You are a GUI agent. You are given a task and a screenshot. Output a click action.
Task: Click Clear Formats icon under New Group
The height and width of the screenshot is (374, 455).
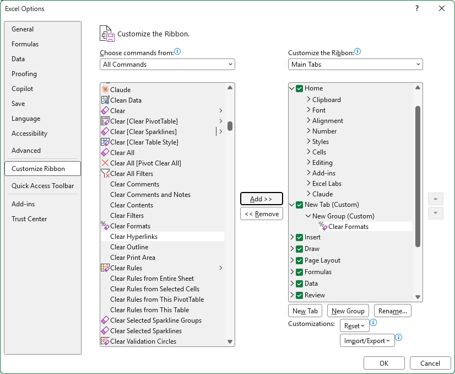point(323,226)
